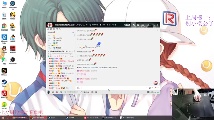Screen dimensions: 214x120
Task: Open the user profile icon above channel list
Action: click(48, 29)
